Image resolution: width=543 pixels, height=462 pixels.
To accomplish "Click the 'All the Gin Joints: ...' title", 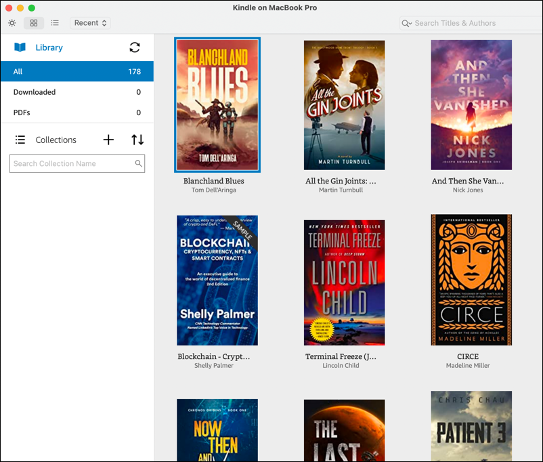I will click(x=341, y=181).
